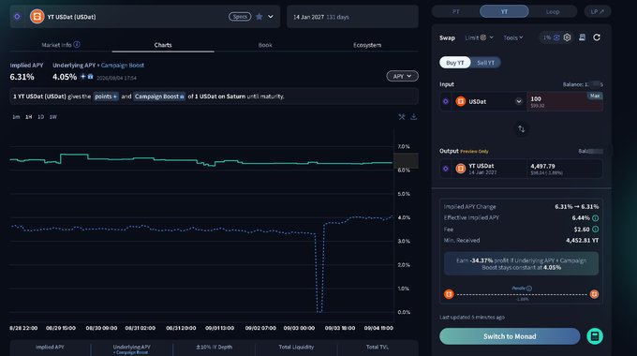This screenshot has height=356, width=637.
Task: Swap input and output direction arrows
Action: tap(521, 129)
